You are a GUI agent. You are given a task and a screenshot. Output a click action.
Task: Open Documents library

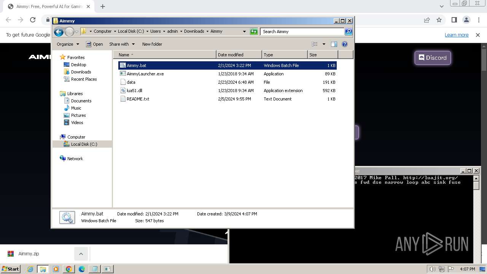coord(81,101)
